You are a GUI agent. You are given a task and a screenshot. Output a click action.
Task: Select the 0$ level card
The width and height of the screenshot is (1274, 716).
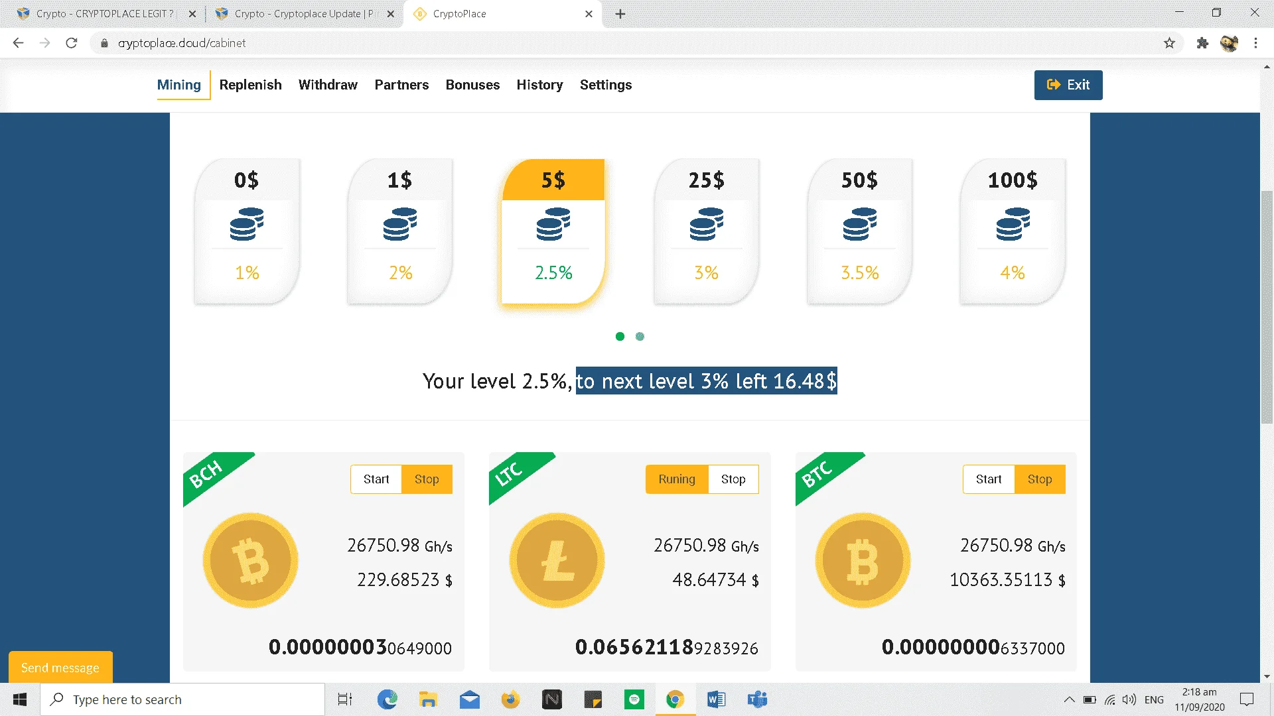point(247,231)
